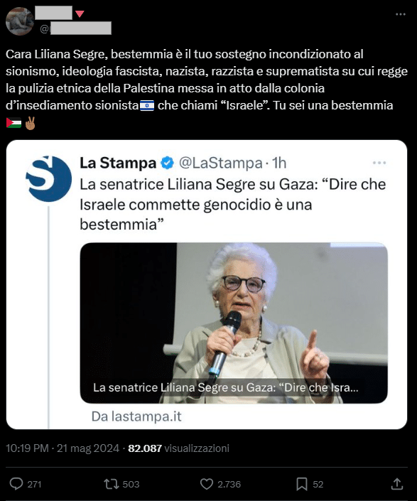
Task: Click the La Stampa logo avatar
Action: 48,178
